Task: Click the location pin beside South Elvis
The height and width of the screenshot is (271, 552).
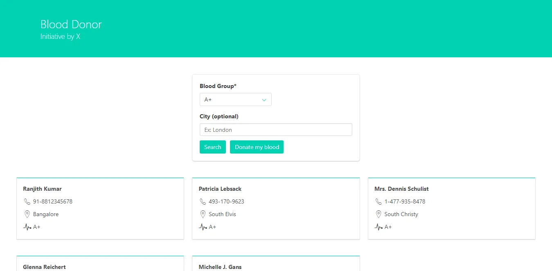Action: (x=203, y=214)
